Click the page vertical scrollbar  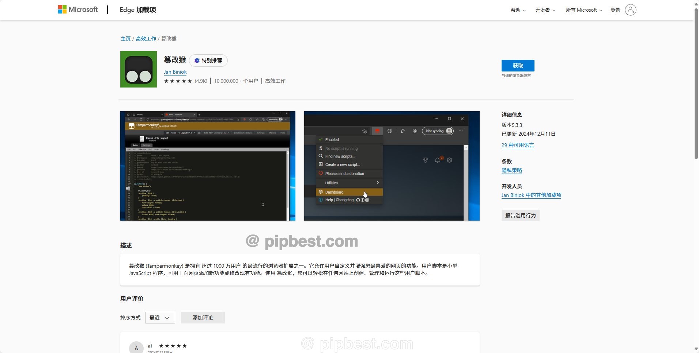tap(696, 84)
